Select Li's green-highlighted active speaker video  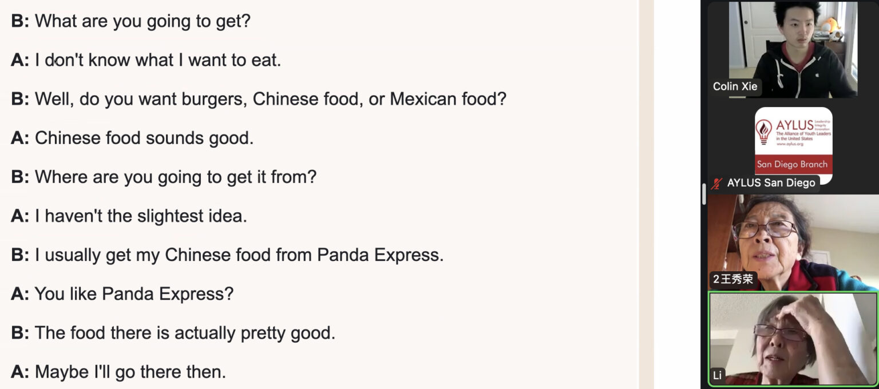pos(793,339)
